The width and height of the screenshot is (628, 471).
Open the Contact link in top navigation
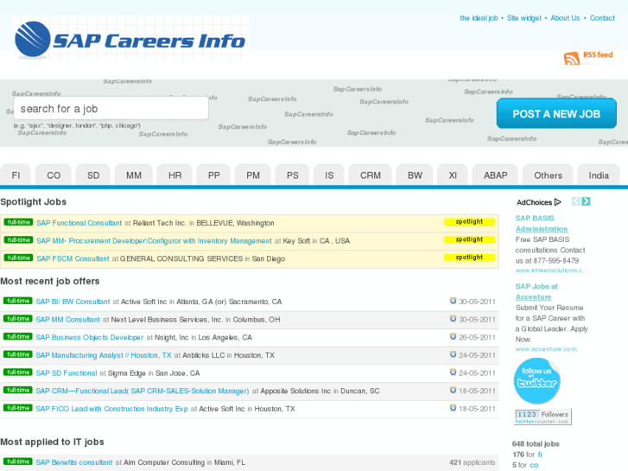tap(602, 18)
